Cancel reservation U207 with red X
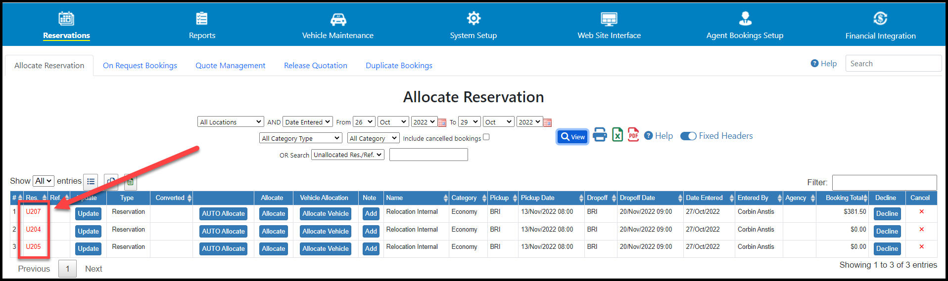Screen dimensions: 948x281 (921, 212)
